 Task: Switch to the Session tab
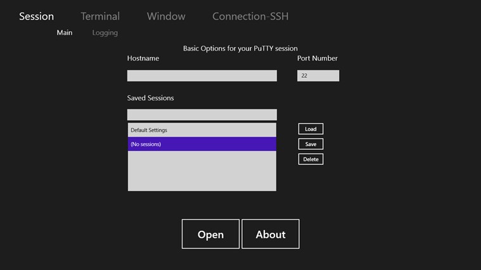click(36, 16)
